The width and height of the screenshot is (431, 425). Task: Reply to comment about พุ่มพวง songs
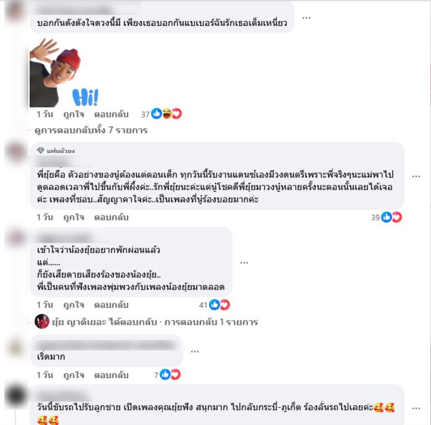click(x=111, y=305)
